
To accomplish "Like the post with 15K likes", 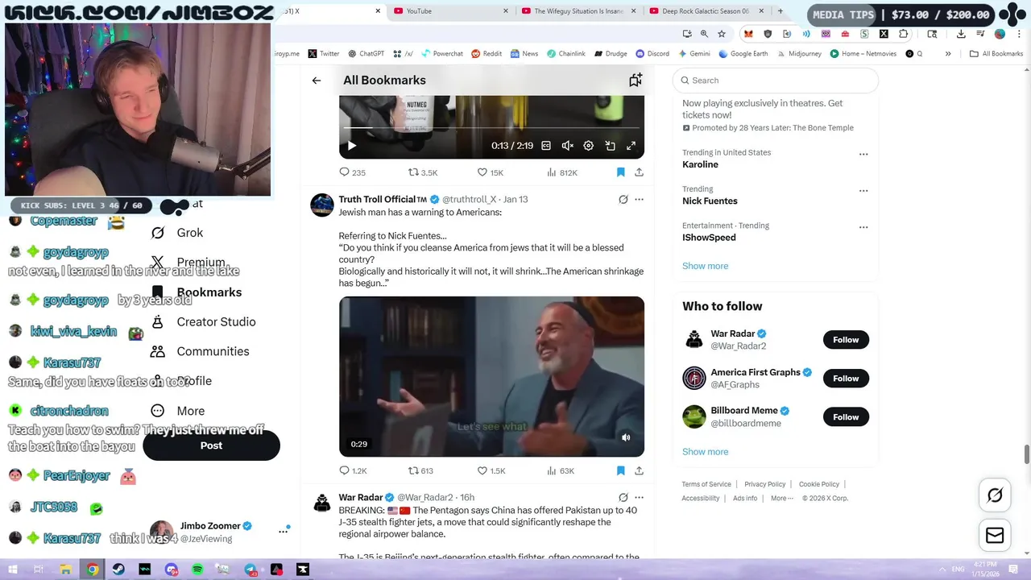I will pos(491,172).
